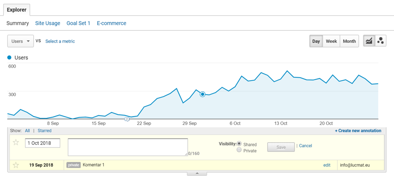Viewport: 394px width, 176px height.
Task: Click the blue Users legend dot
Action: coord(10,58)
